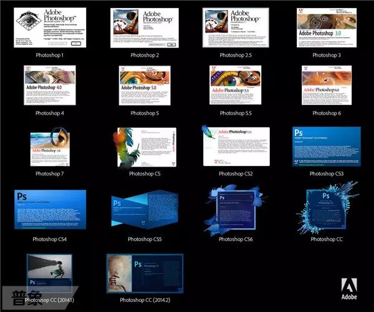Click the eye emblem on Photoshop 1 splash
374x312 pixels.
click(x=29, y=21)
